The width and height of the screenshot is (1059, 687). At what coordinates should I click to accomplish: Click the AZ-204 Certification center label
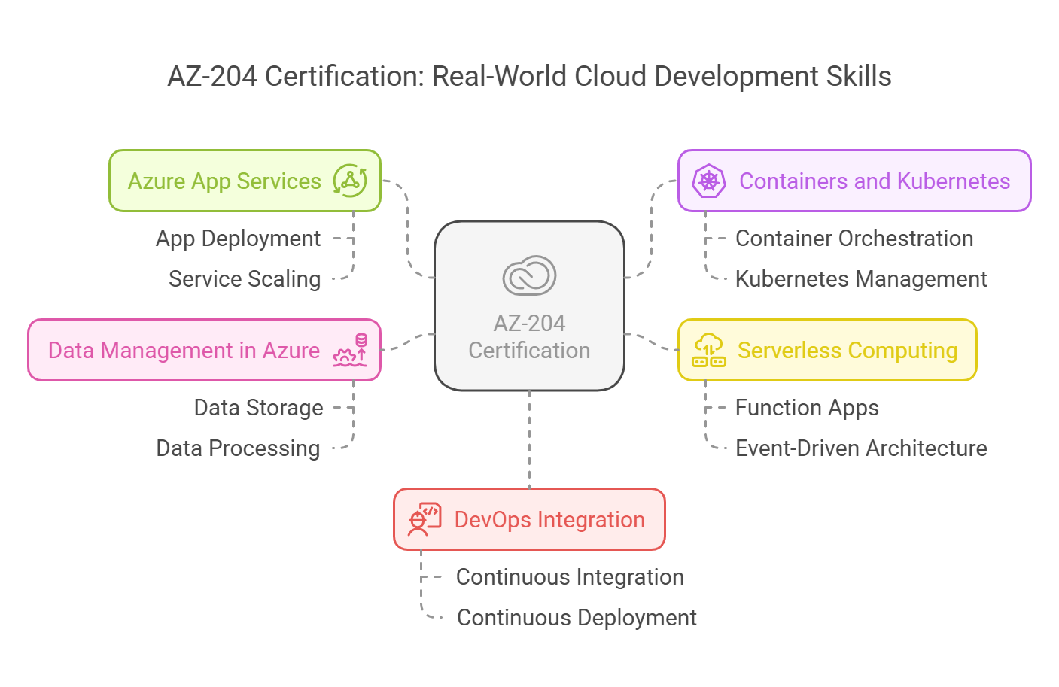click(x=529, y=337)
